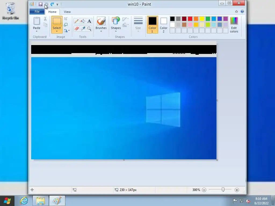
Task: Pick the purple color swatch
Action: [x=226, y=19]
